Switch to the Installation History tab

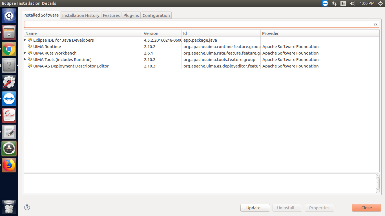(81, 15)
